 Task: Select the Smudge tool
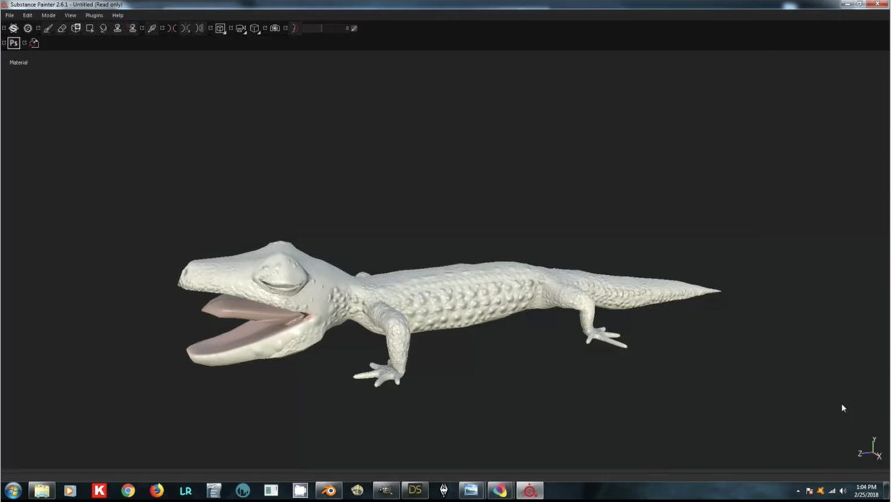(103, 28)
